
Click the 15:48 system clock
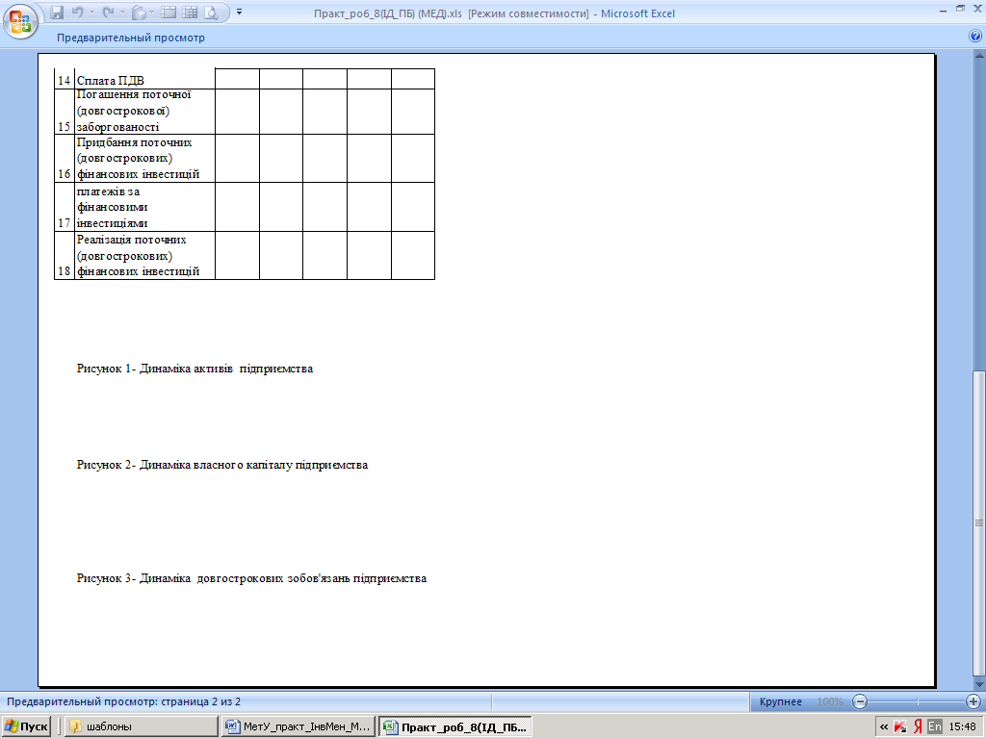[962, 727]
